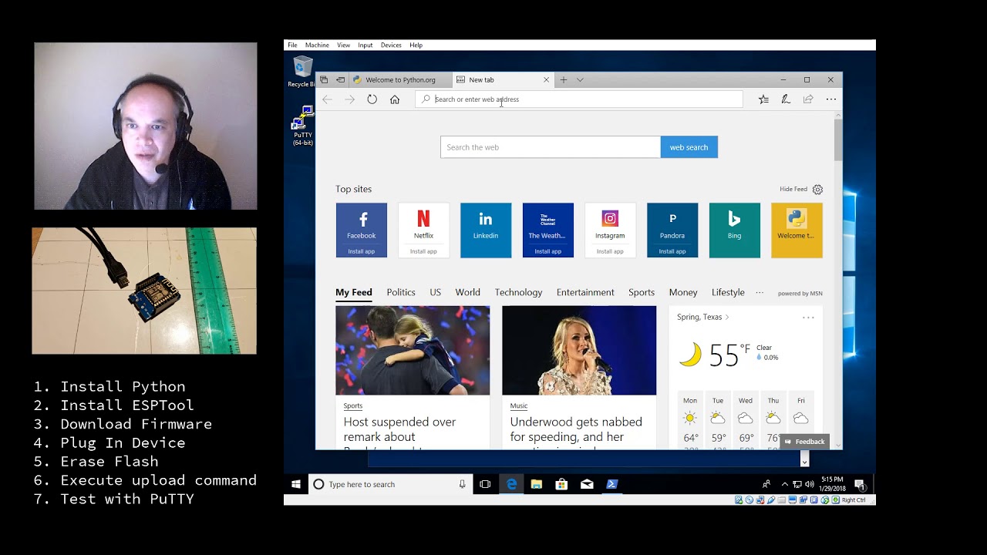Select the Technology feed tab
The height and width of the screenshot is (555, 987).
point(519,293)
